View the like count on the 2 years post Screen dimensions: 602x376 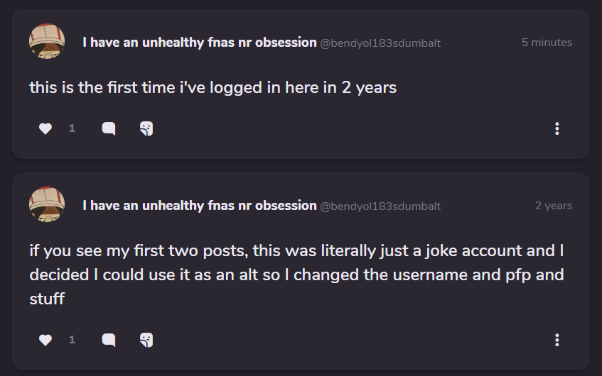click(72, 340)
